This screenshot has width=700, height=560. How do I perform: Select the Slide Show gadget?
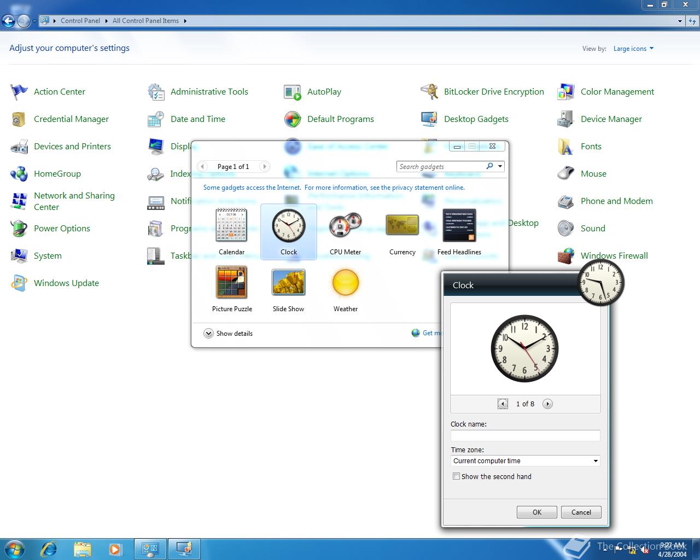(x=289, y=289)
